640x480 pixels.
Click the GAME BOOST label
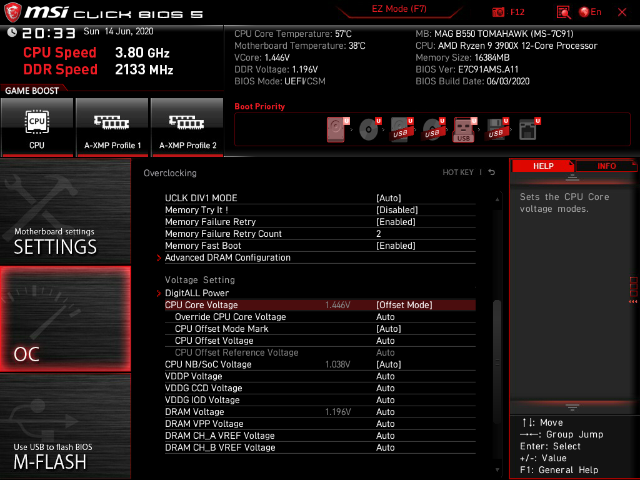click(32, 91)
